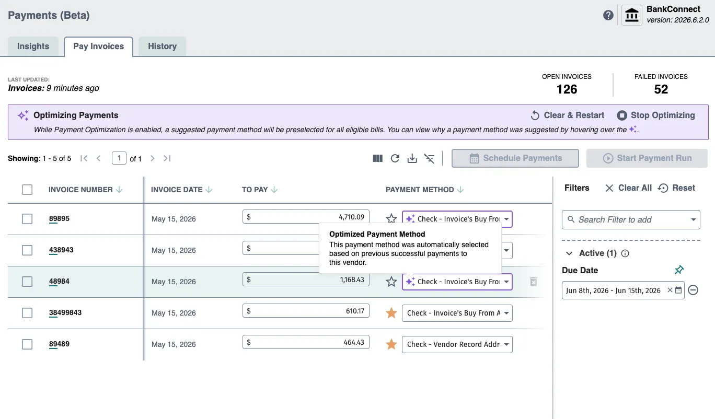Select all invoices with header checkbox
The height and width of the screenshot is (419, 715).
pos(27,190)
